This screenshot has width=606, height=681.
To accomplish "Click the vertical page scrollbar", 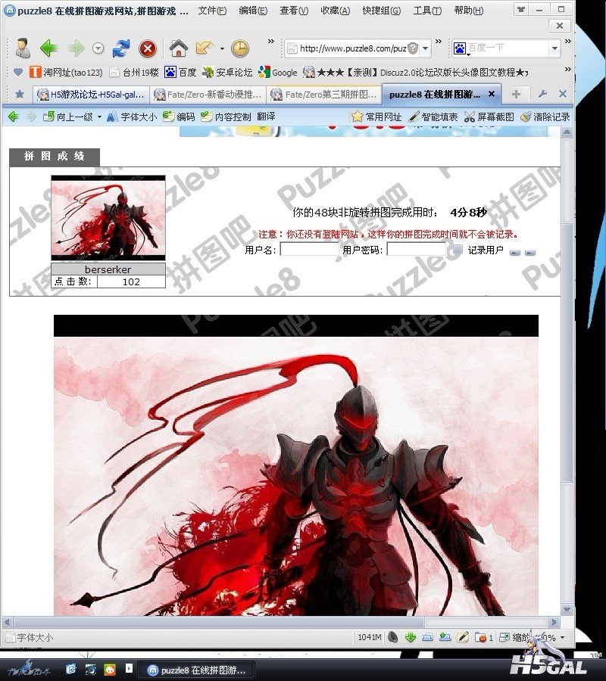I will (x=567, y=378).
